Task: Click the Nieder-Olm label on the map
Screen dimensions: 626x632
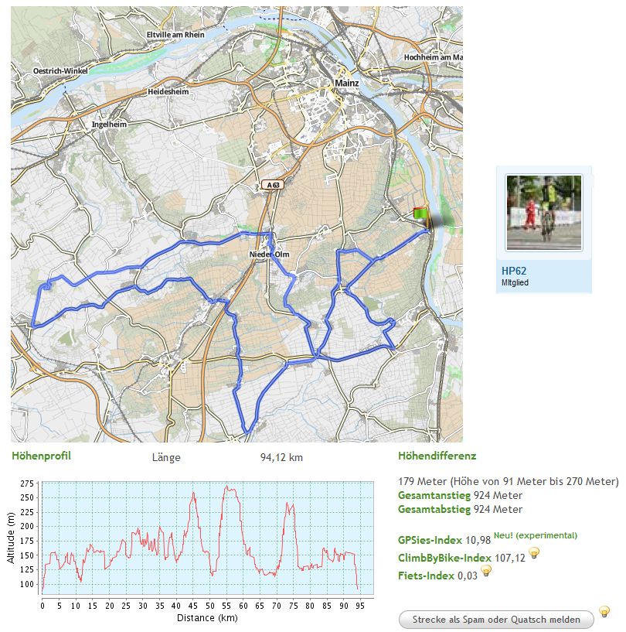Action: [x=268, y=255]
